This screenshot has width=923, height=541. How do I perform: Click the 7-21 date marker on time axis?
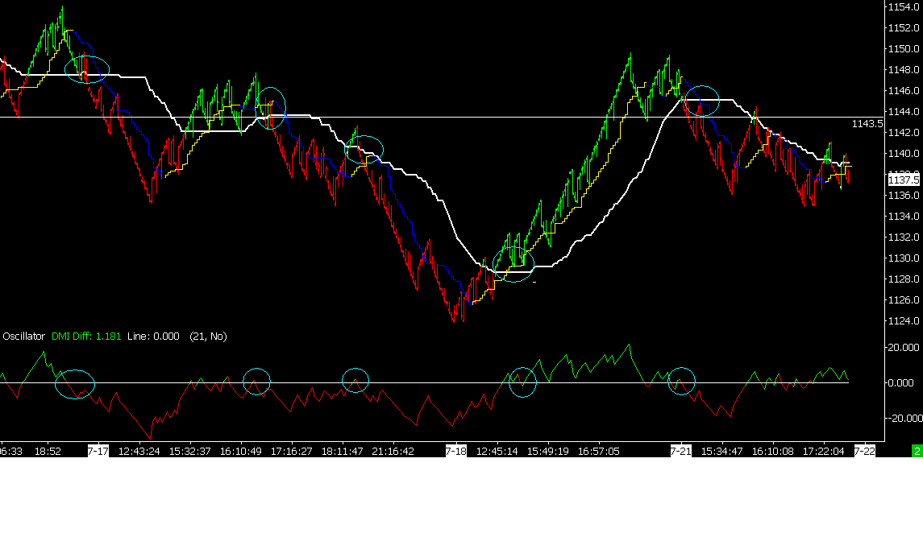pos(680,451)
